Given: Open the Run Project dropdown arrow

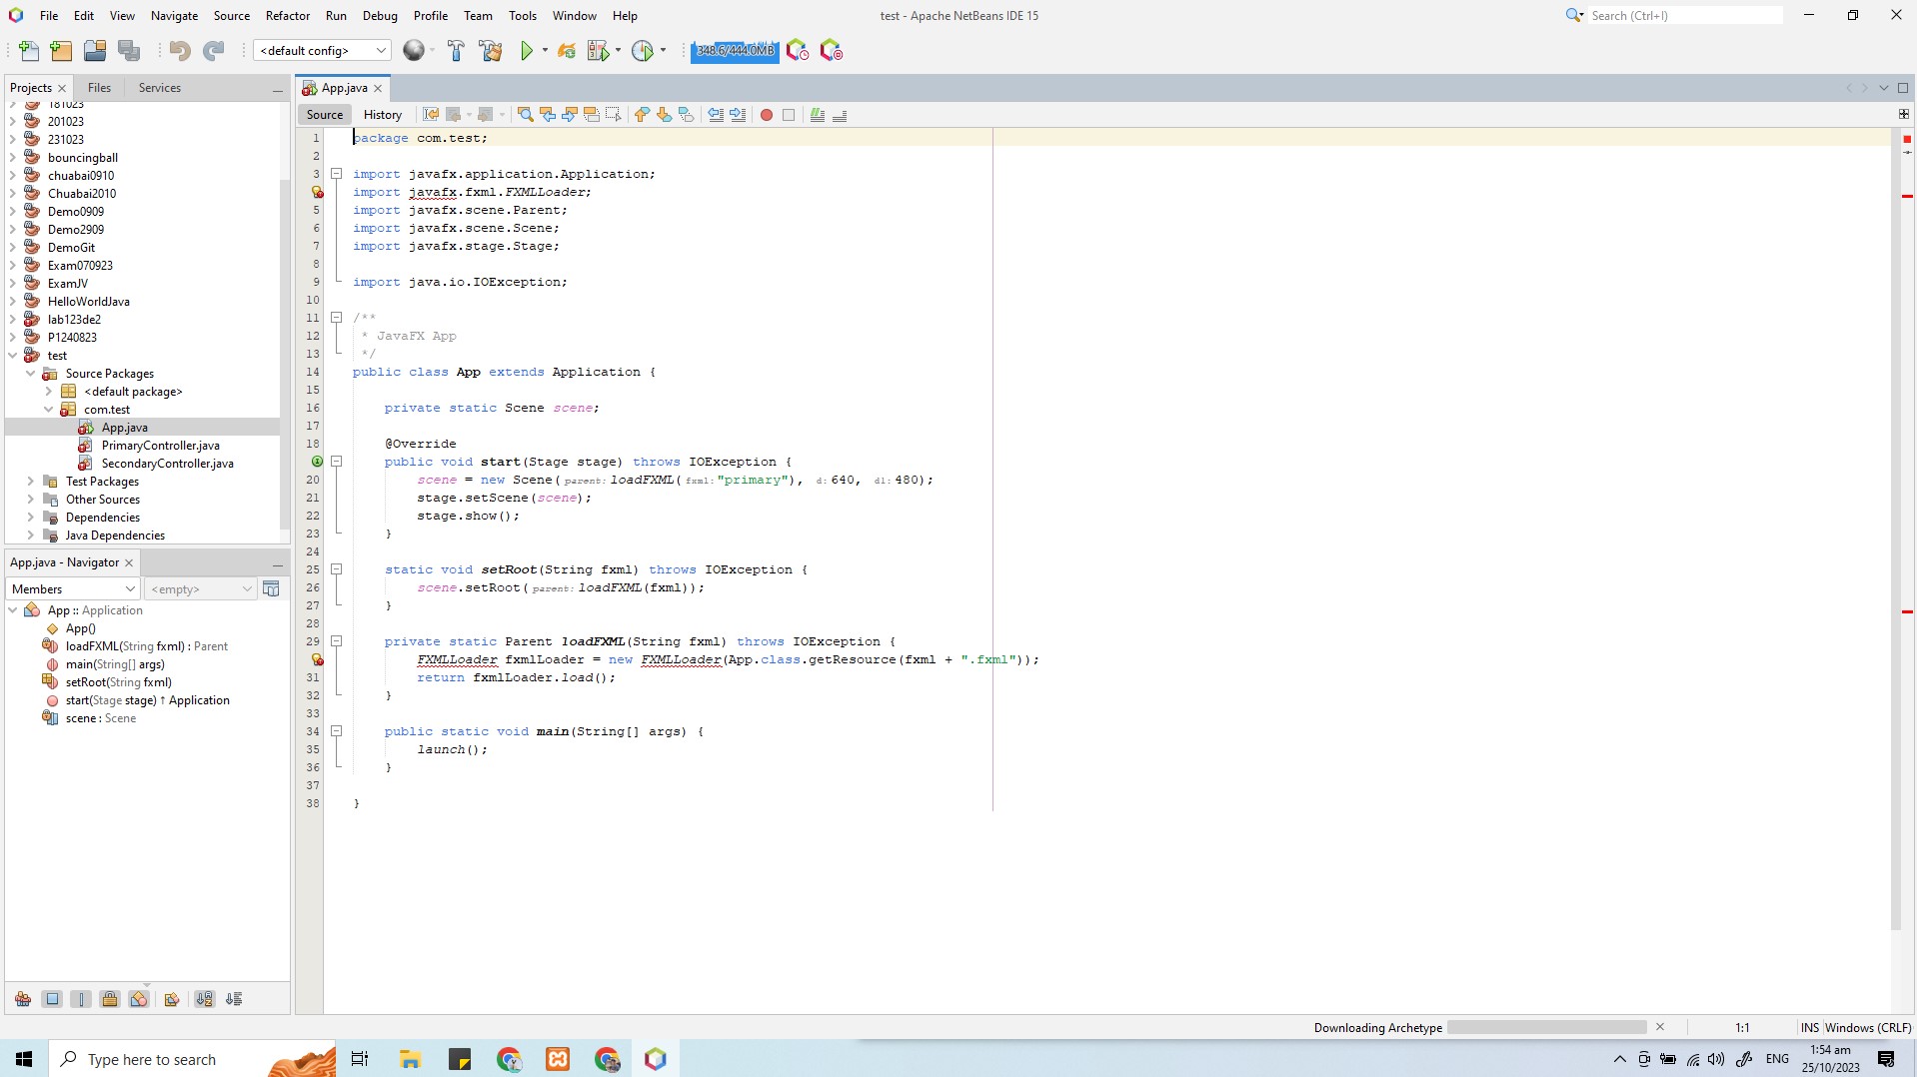Looking at the screenshot, I should 545,51.
